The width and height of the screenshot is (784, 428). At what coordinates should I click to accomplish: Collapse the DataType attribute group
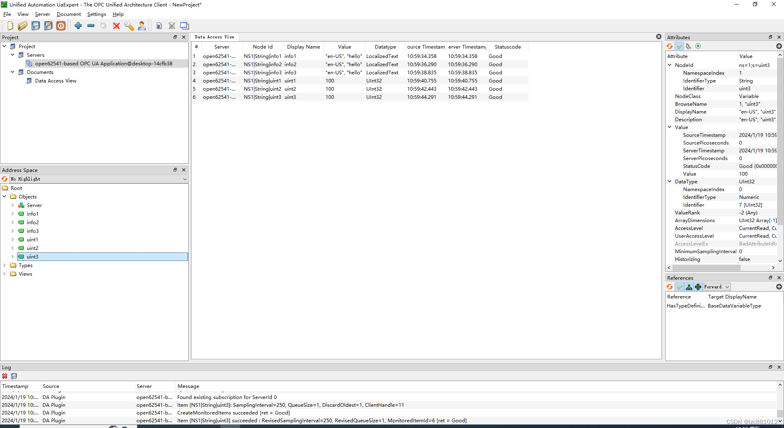(x=670, y=181)
